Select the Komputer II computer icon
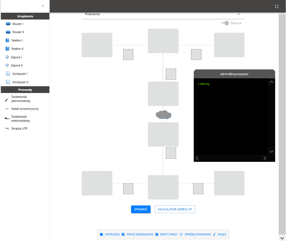 [8, 82]
